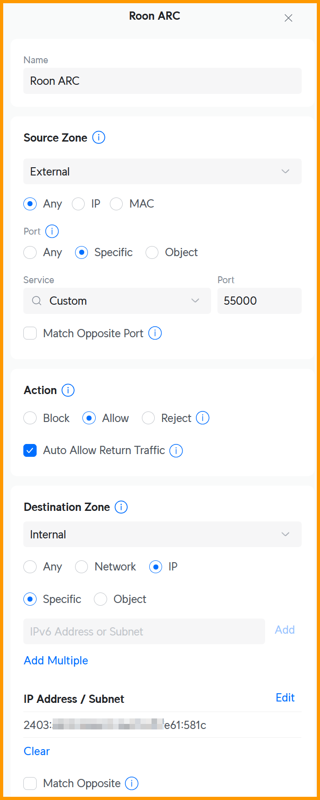Focus the IPv6 Address or Subnet field

pos(144,631)
